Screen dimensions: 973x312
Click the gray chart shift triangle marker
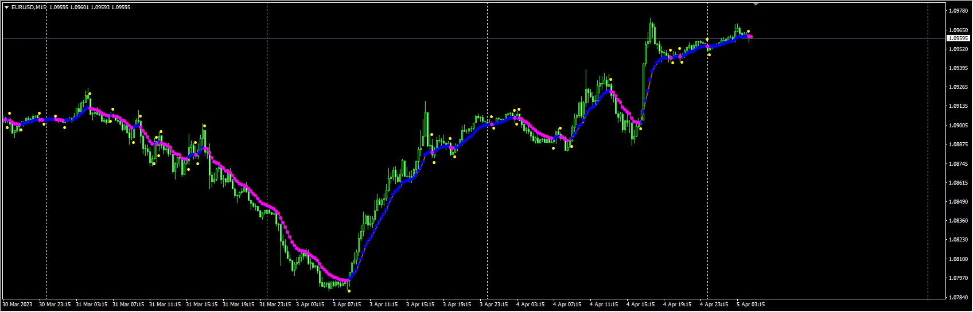pyautogui.click(x=756, y=4)
